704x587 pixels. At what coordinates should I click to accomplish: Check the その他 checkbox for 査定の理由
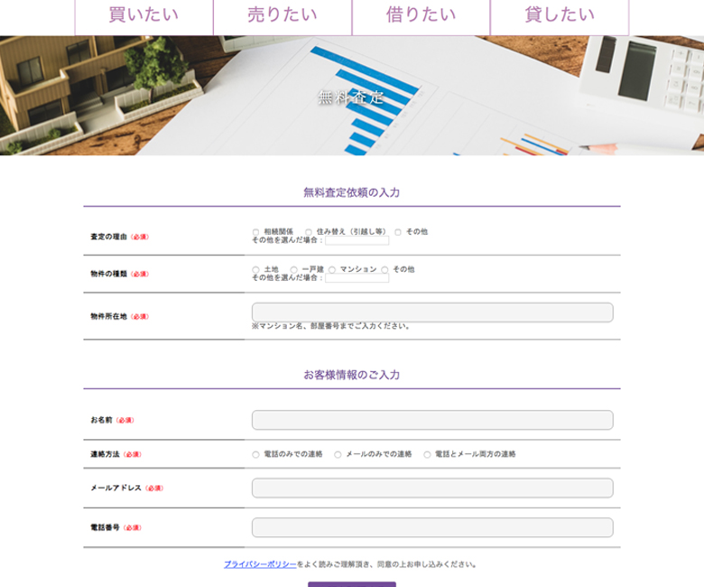pos(398,232)
